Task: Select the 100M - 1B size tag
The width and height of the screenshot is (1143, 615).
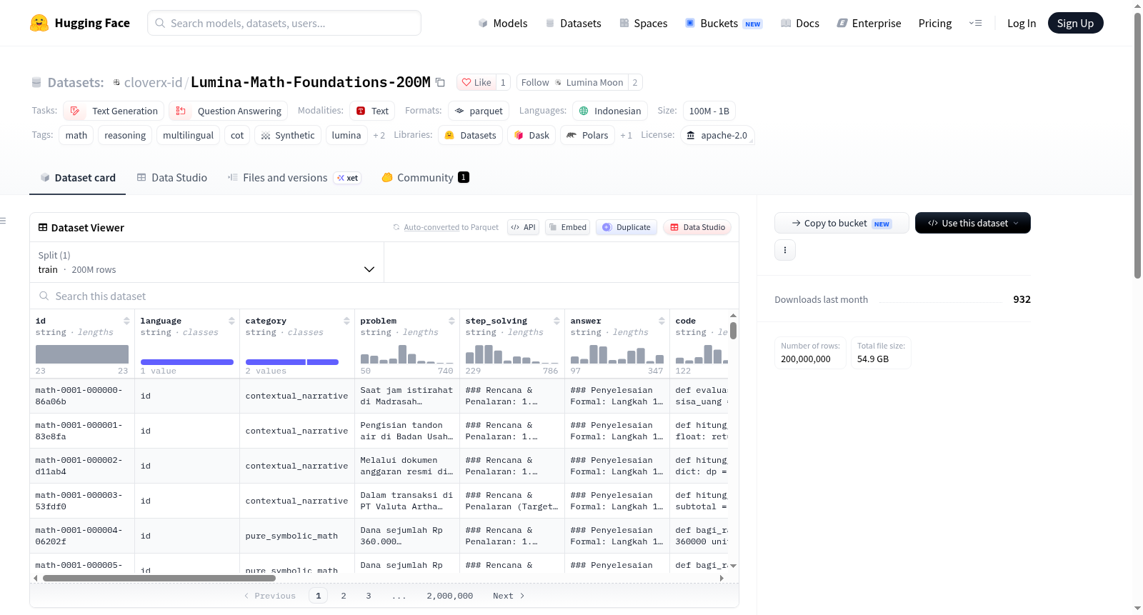Action: [x=709, y=111]
